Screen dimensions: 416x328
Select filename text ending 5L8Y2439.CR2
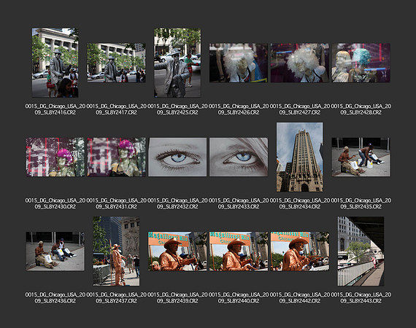point(177,298)
